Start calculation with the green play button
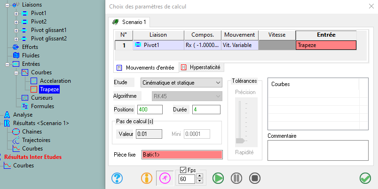Screen dimensions: 378x189 point(218,178)
